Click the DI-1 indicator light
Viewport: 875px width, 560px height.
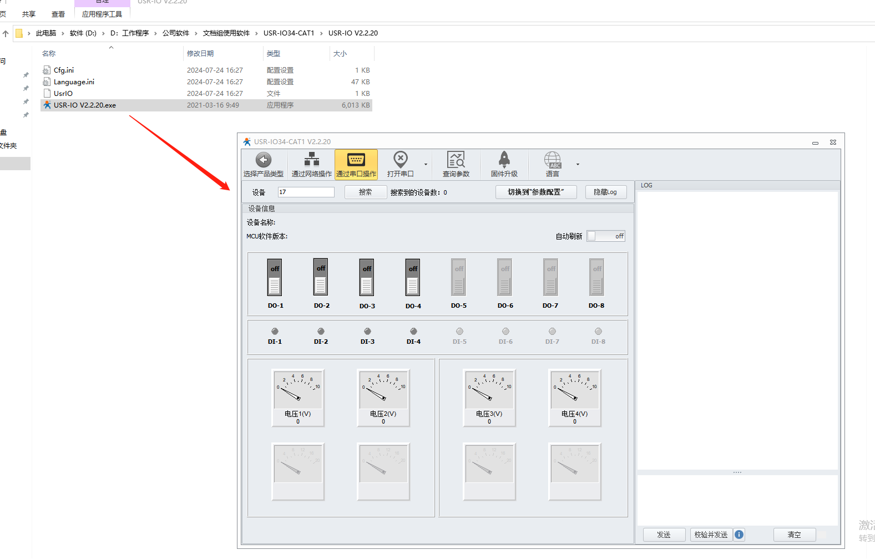click(x=275, y=332)
